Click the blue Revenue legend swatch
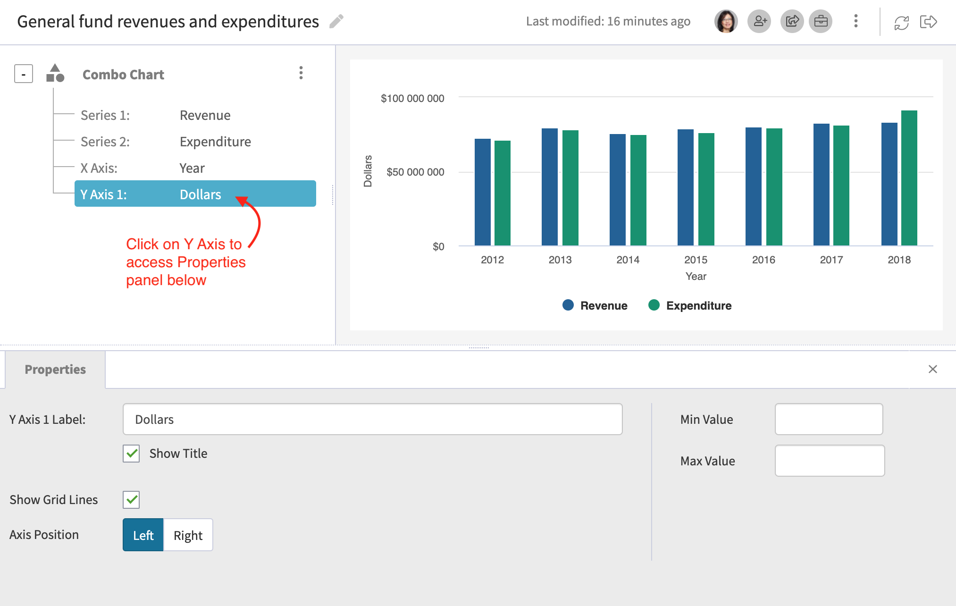The image size is (956, 606). (x=568, y=305)
